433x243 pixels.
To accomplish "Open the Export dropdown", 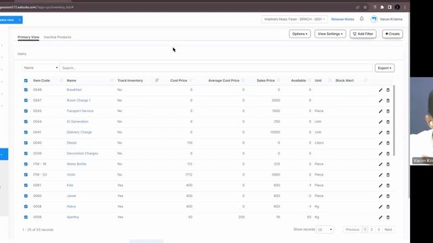I will [384, 68].
